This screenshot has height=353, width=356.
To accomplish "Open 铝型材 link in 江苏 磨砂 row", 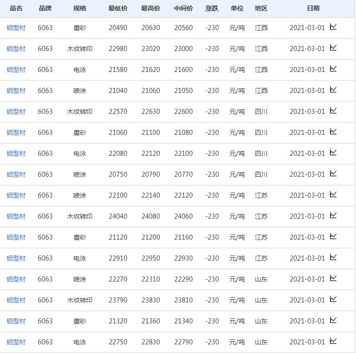I will pos(16,237).
